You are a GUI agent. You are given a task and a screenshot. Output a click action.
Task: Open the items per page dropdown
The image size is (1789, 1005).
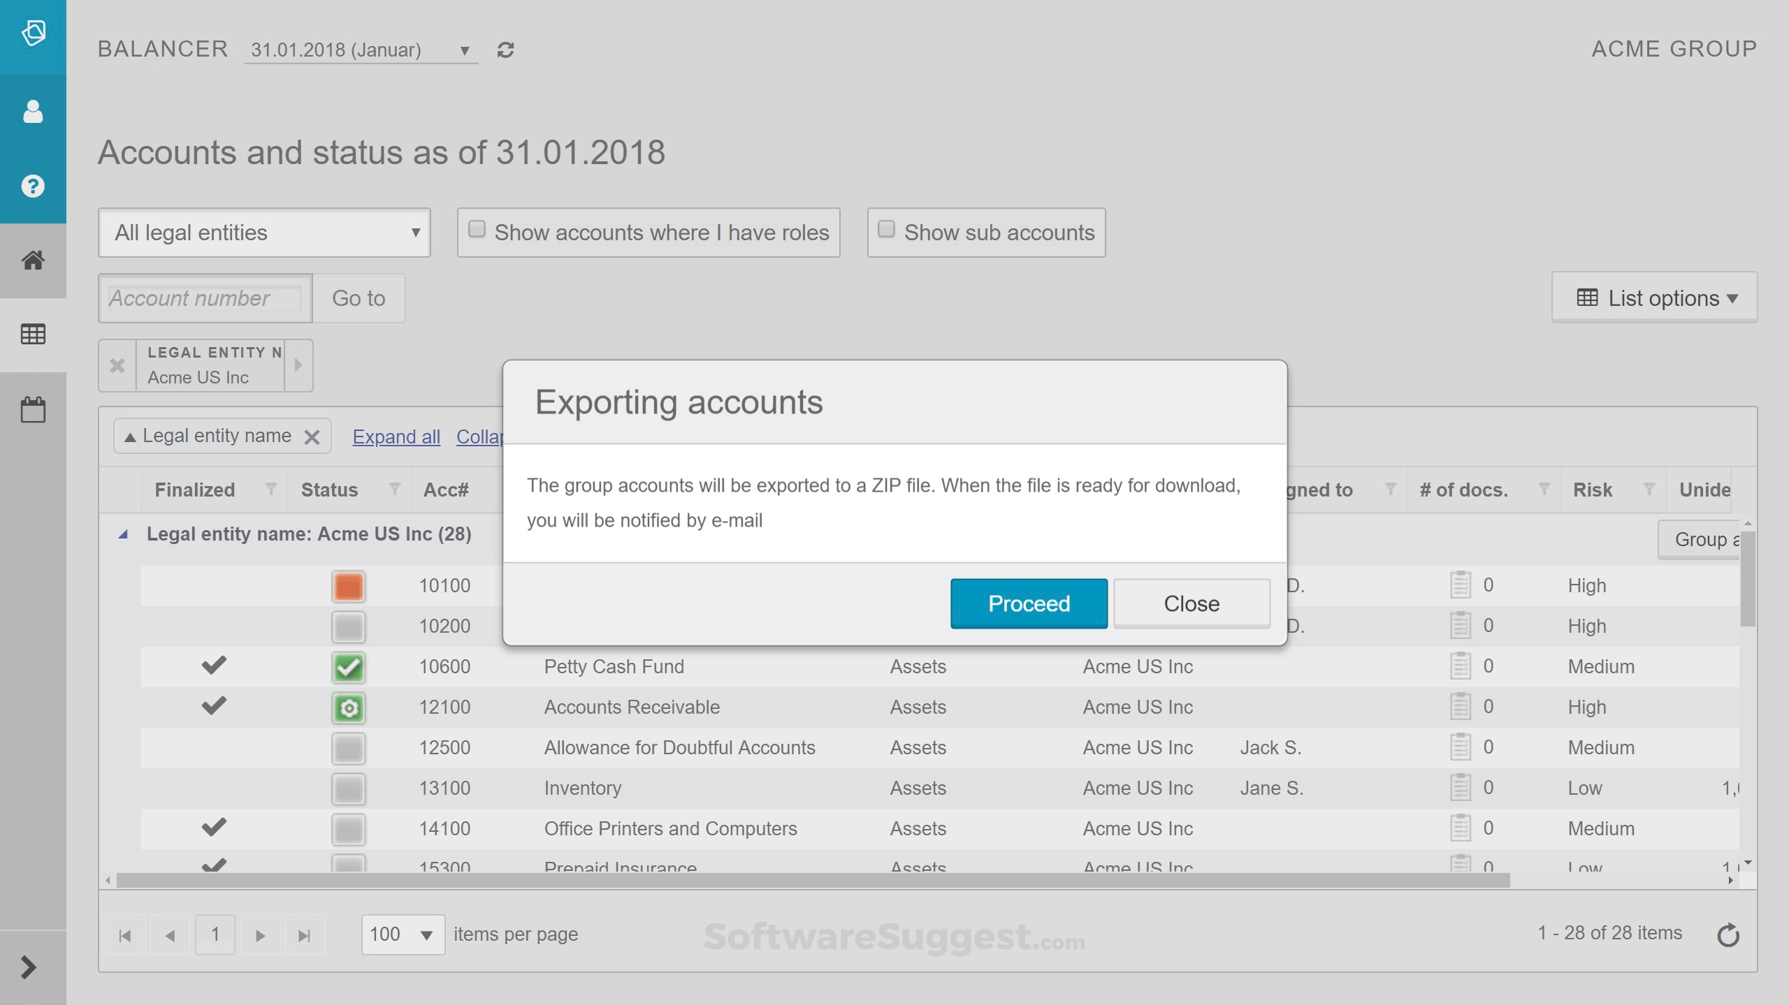(402, 933)
